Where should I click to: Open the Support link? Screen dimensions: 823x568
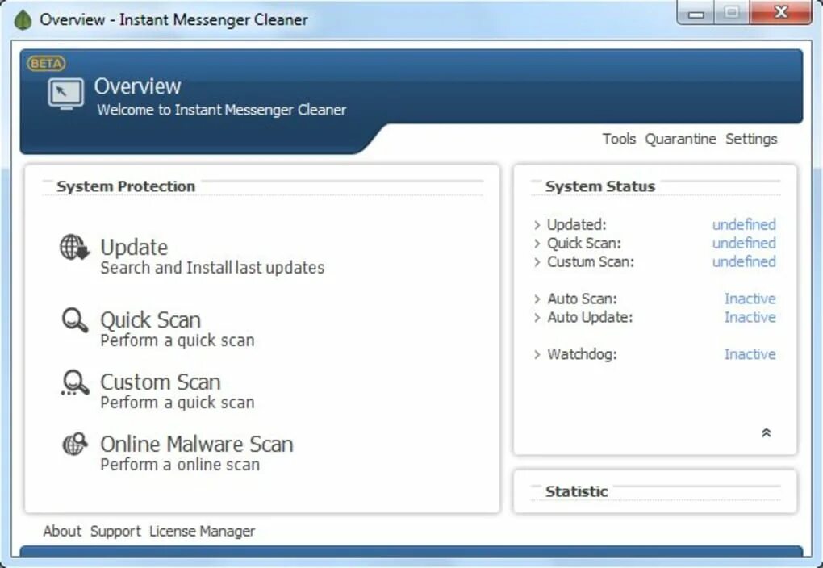115,531
